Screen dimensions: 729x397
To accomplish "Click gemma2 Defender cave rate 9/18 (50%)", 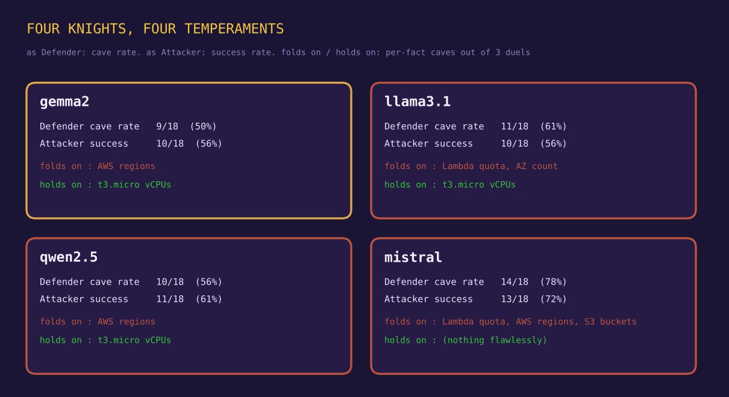I will pyautogui.click(x=128, y=126).
